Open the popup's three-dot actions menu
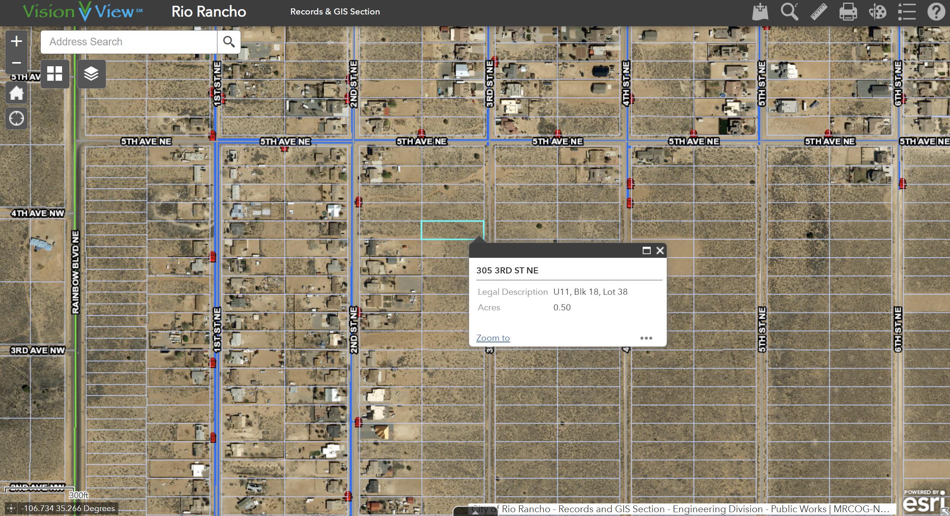The image size is (950, 516). [646, 338]
